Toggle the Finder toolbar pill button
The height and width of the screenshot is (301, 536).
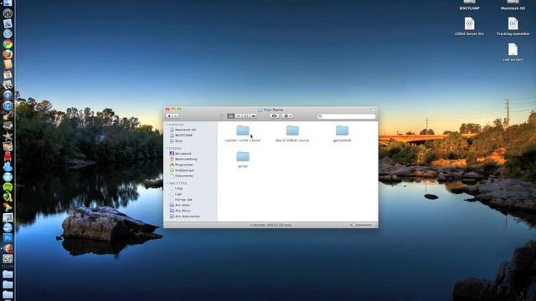pos(373,110)
